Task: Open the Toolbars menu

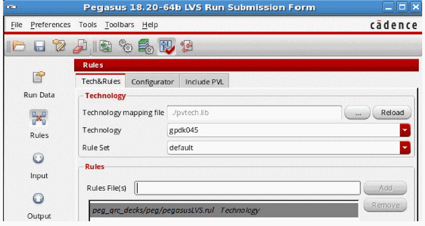Action: [120, 25]
